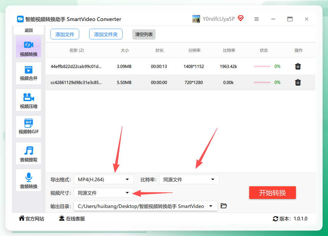The image size is (328, 236).
Task: Click the 大小 column header
Action: click(x=125, y=50)
